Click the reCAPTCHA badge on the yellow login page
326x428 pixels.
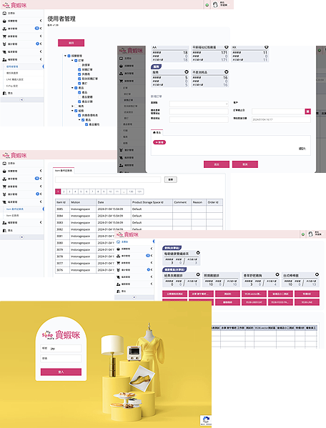206,420
